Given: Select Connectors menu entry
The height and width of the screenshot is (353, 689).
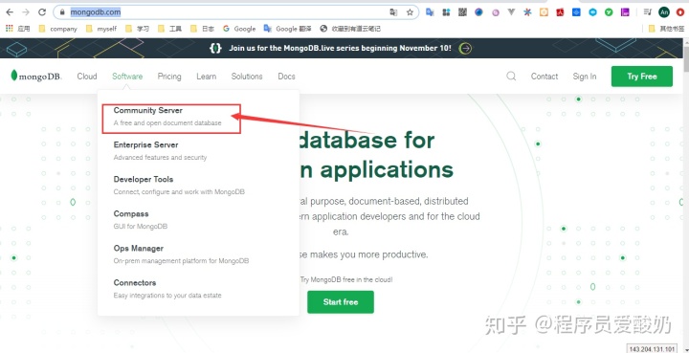Looking at the screenshot, I should [167, 289].
